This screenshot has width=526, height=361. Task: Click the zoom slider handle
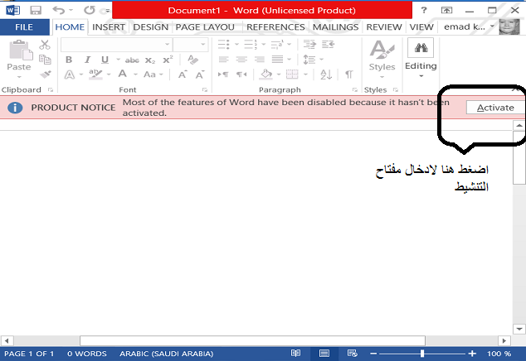[422, 354]
